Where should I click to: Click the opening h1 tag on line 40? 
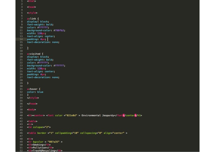click(x=30, y=115)
